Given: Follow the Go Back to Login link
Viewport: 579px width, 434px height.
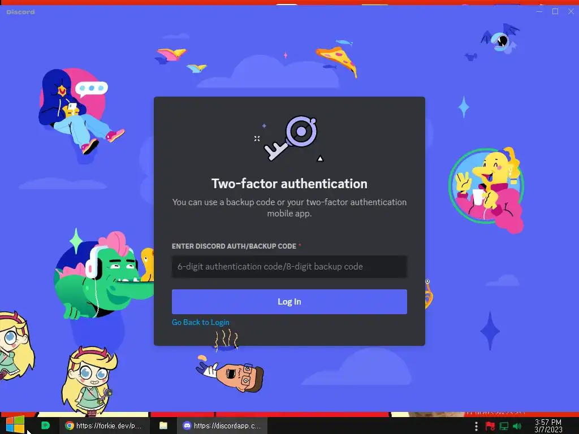Looking at the screenshot, I should tap(201, 322).
